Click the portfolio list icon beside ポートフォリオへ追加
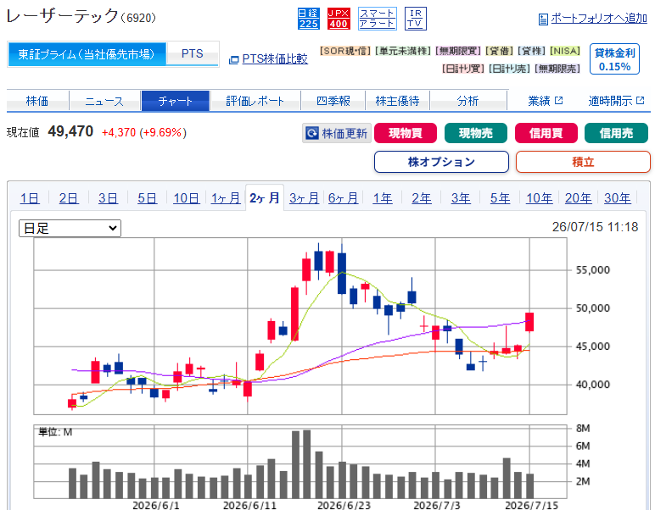 543,19
